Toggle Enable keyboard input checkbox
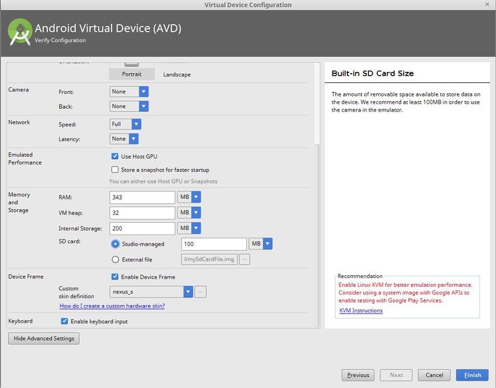The image size is (496, 388). point(64,321)
